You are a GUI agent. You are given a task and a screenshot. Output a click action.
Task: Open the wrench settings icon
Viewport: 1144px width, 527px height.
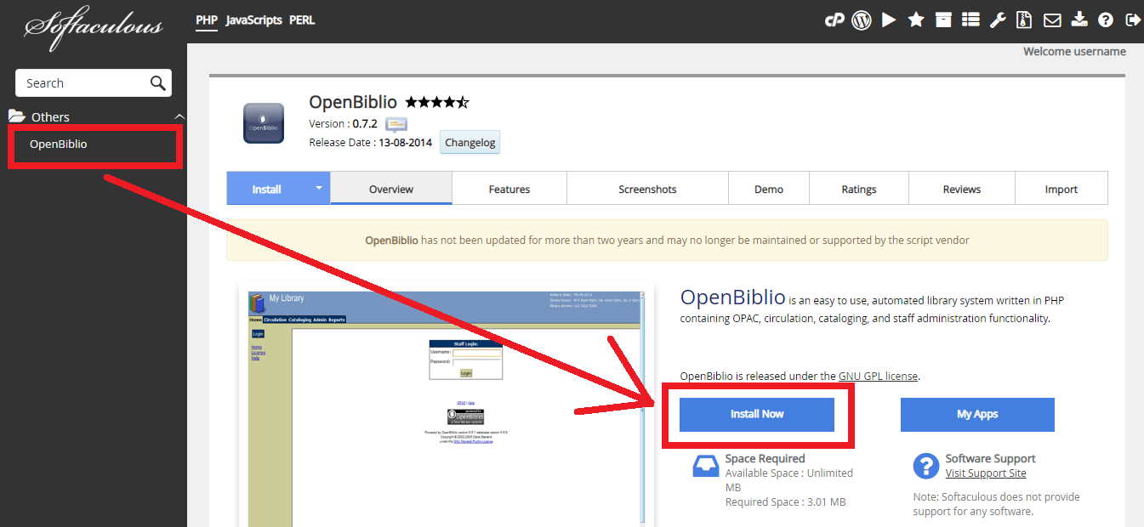point(998,20)
